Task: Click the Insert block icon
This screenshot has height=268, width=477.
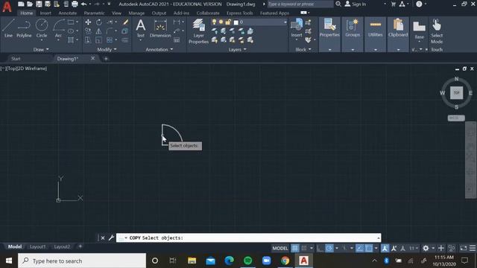Action: click(x=297, y=28)
